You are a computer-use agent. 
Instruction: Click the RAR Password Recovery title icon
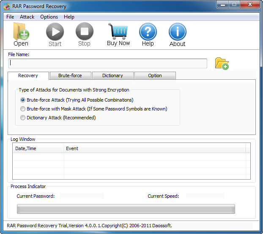pyautogui.click(x=7, y=6)
